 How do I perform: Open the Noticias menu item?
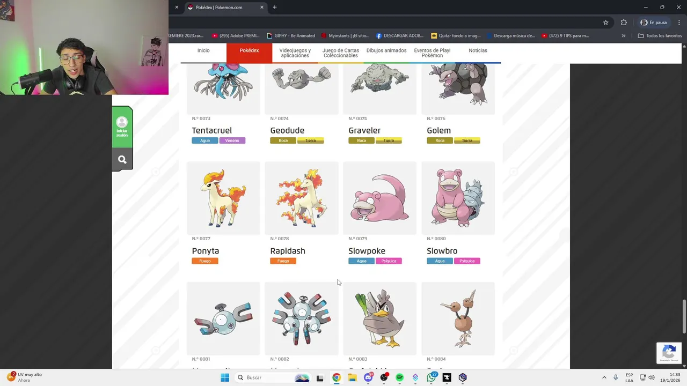[x=478, y=50]
